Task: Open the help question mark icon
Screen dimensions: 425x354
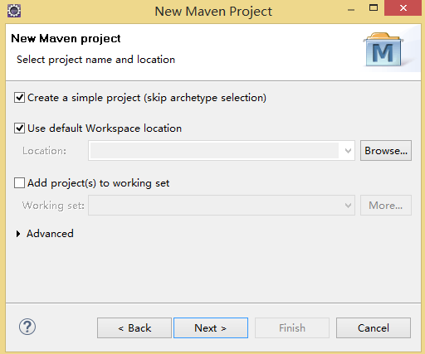Action: [27, 327]
